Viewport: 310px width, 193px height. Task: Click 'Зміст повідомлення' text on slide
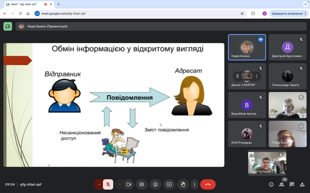[x=167, y=130]
